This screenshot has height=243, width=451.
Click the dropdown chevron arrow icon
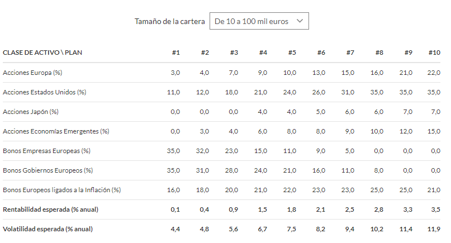[x=300, y=21]
